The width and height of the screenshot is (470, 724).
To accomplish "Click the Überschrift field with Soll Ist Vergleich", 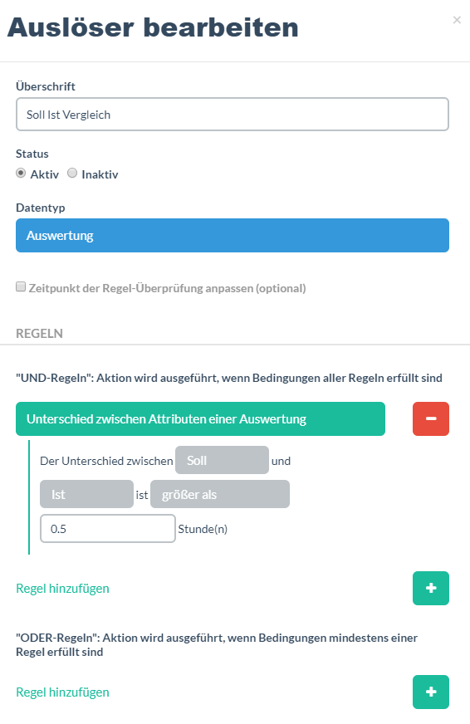I will click(x=233, y=114).
